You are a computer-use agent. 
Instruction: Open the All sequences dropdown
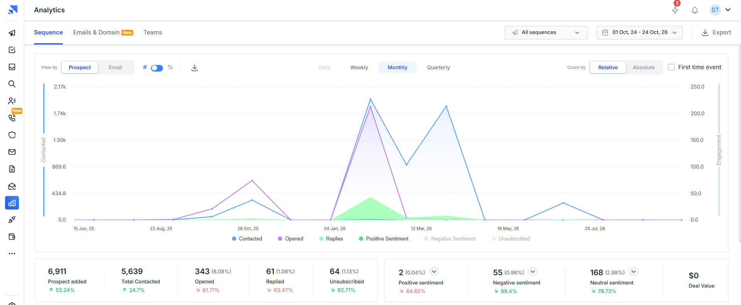pos(546,32)
